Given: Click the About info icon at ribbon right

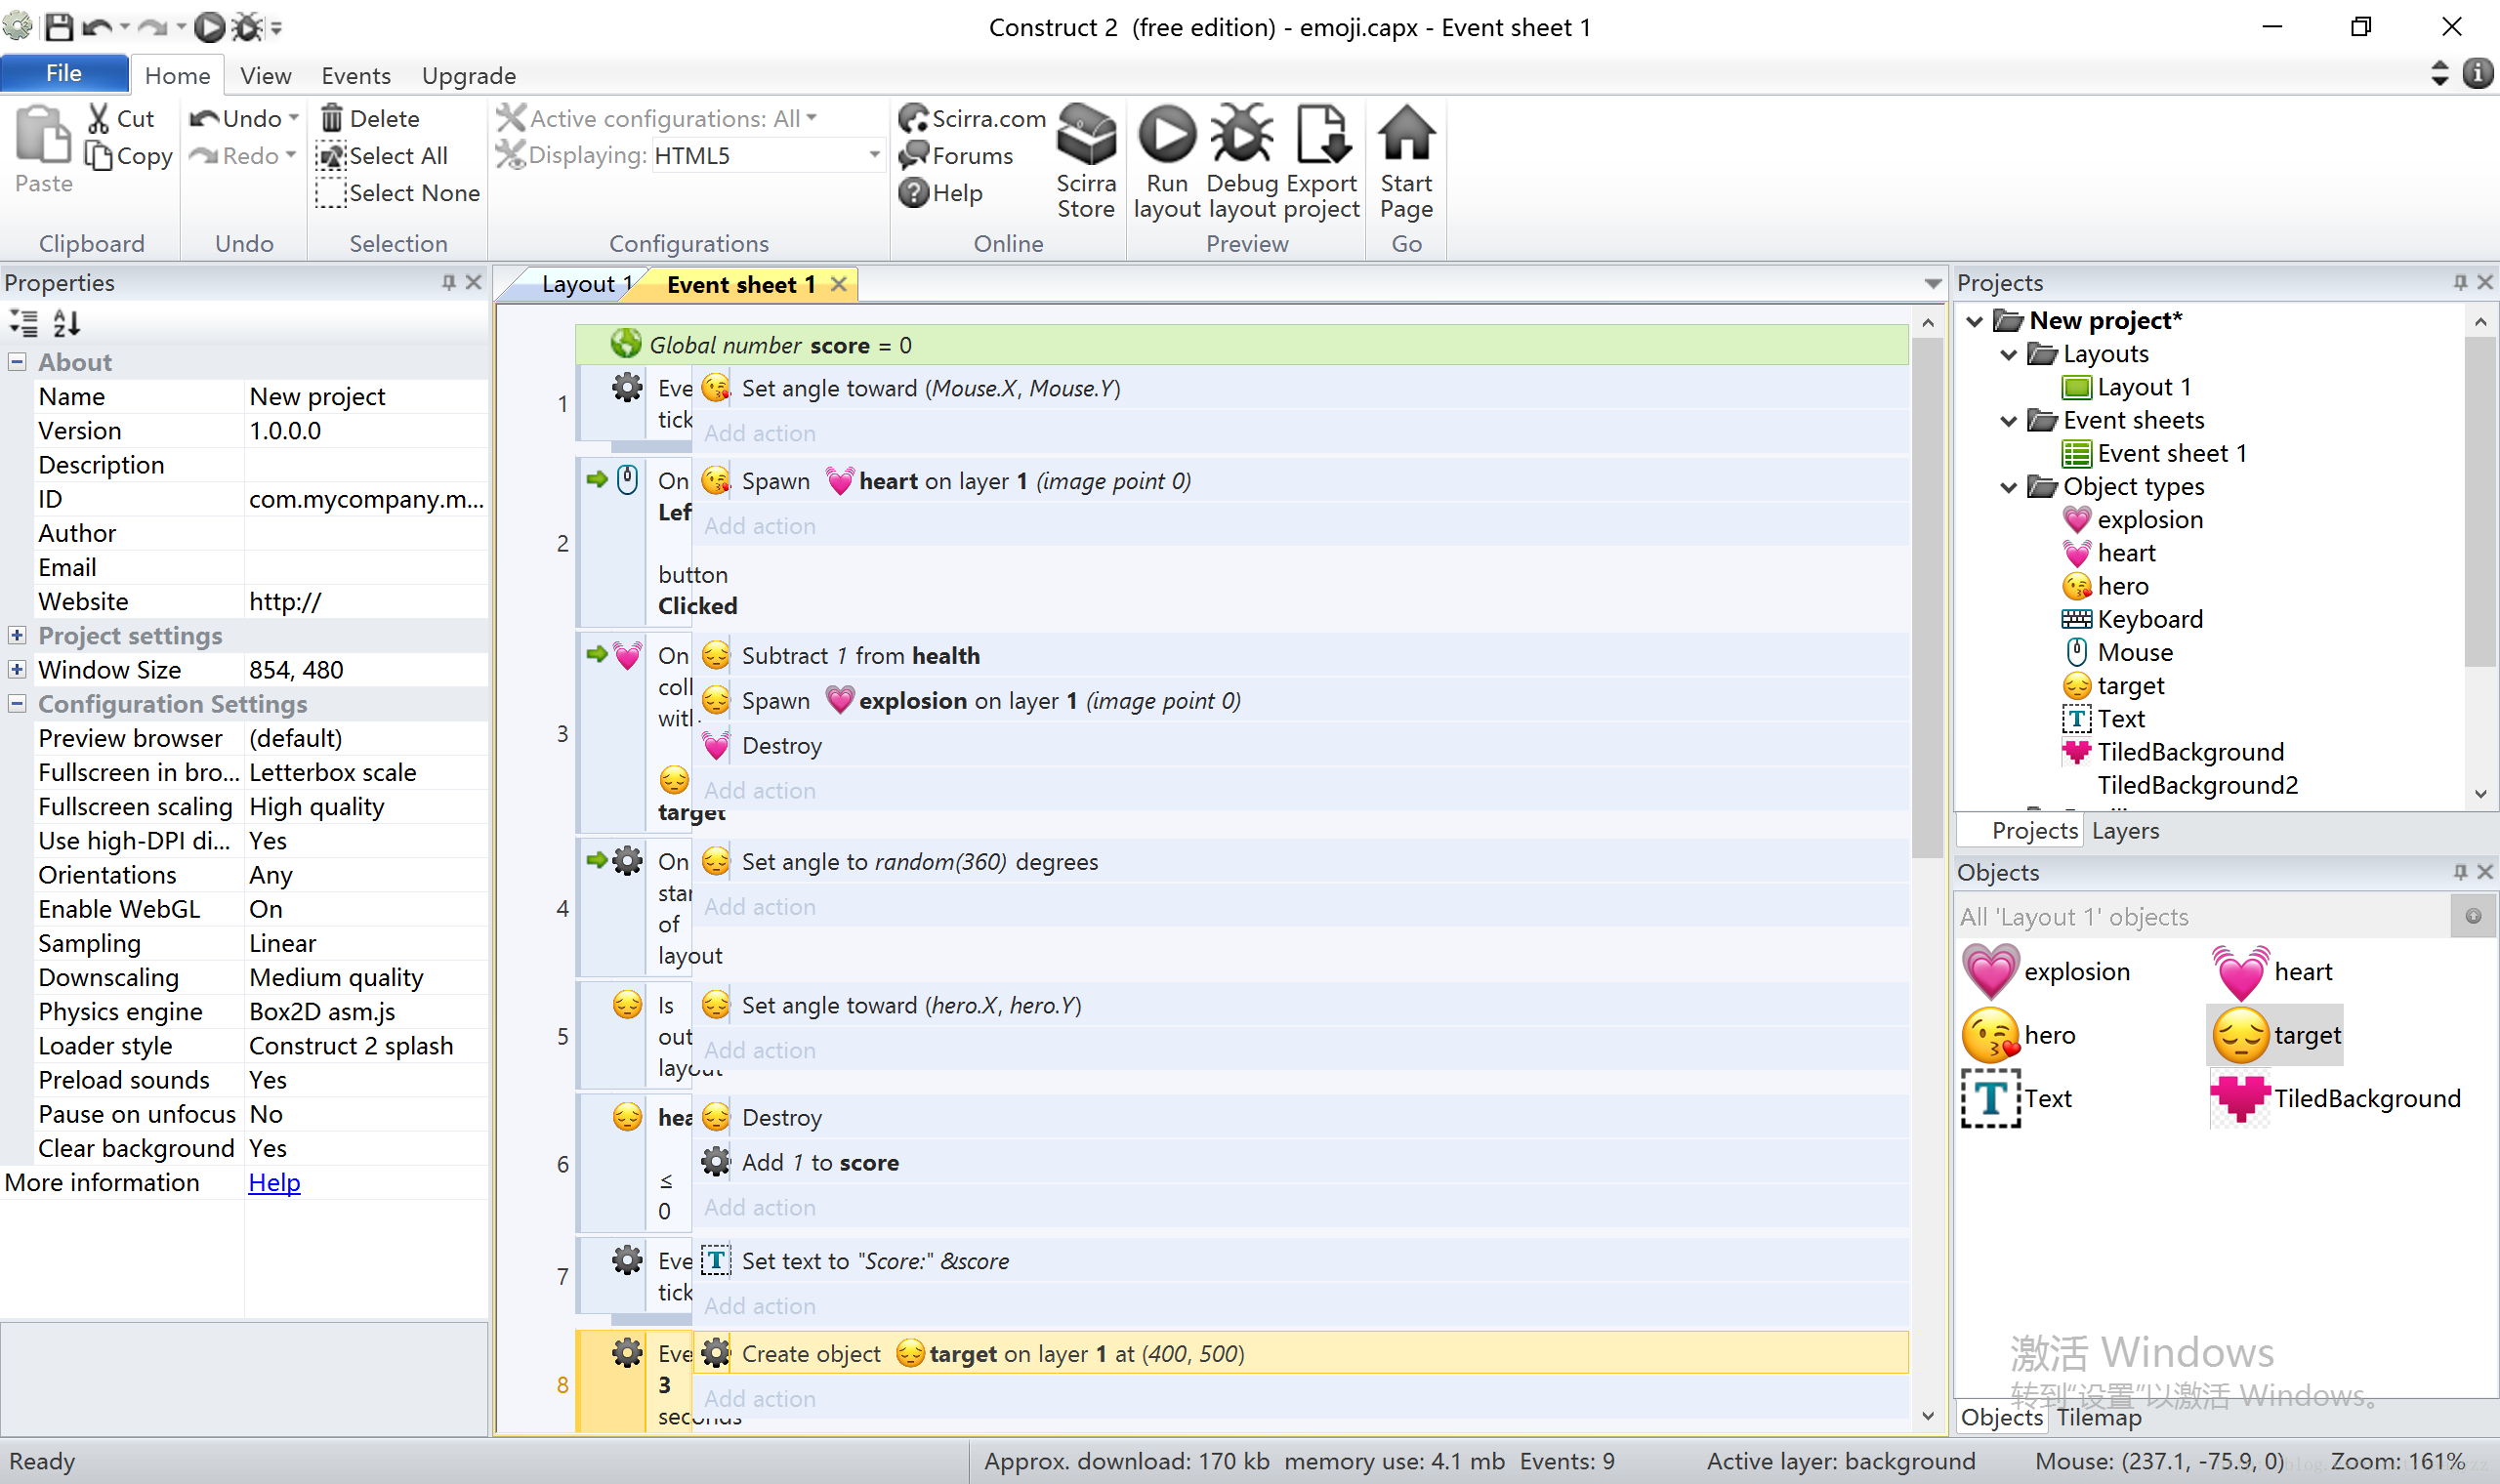Looking at the screenshot, I should click(x=2477, y=73).
